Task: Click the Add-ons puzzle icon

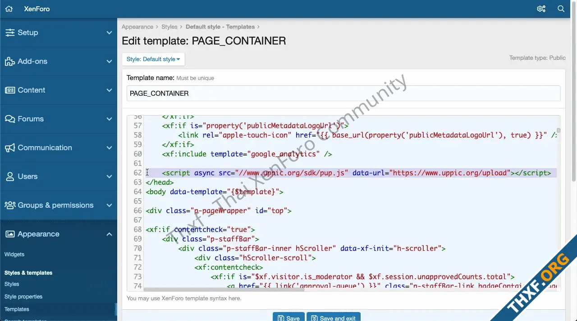Action: (9, 62)
